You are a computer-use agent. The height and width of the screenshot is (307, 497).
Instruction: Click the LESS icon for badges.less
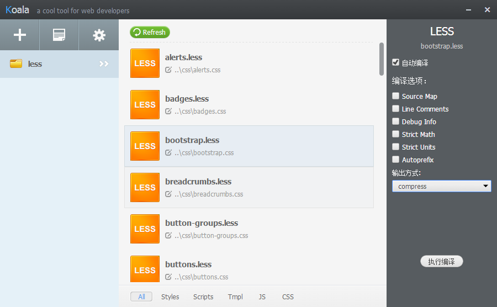[145, 104]
